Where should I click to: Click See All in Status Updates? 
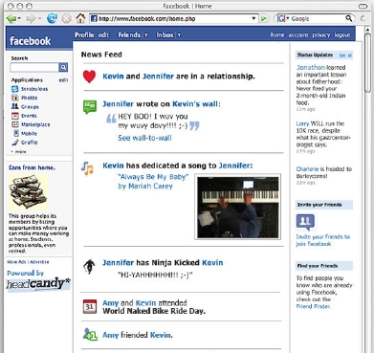[x=345, y=55]
